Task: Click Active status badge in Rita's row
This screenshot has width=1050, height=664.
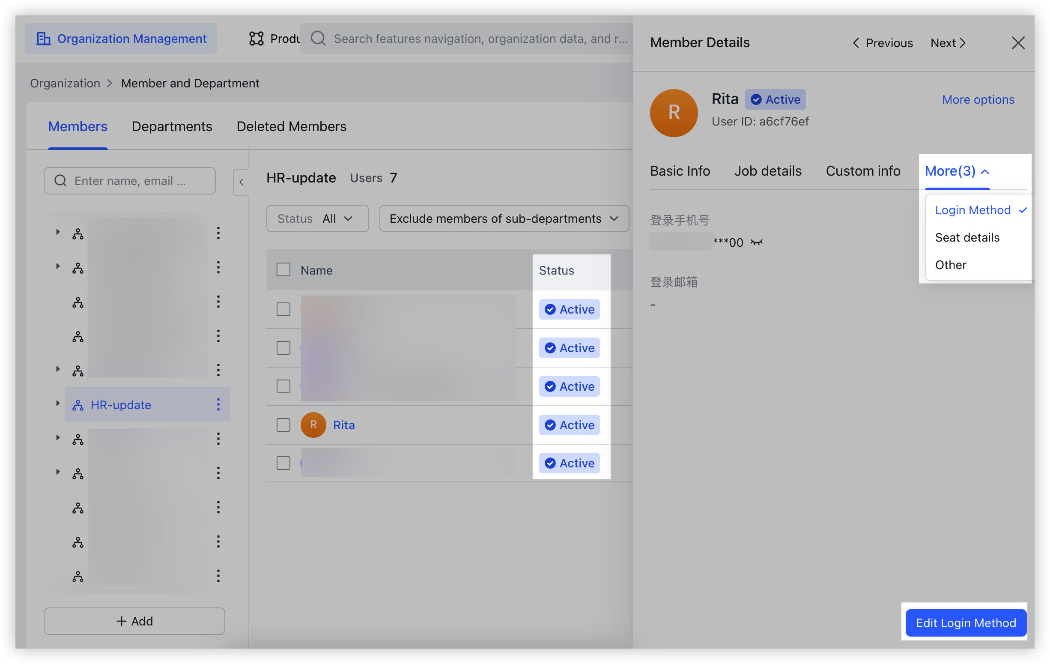Action: (x=569, y=425)
